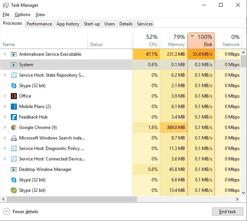This screenshot has height=221, width=247.
Task: Expand Service Host: State Repository entry
Action: 5,75
